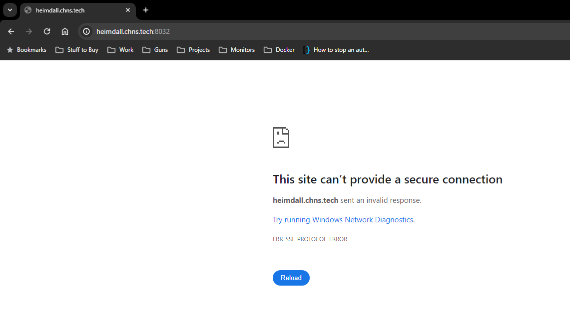Open a new browser tab
Screen dimensions: 570x321
point(145,10)
